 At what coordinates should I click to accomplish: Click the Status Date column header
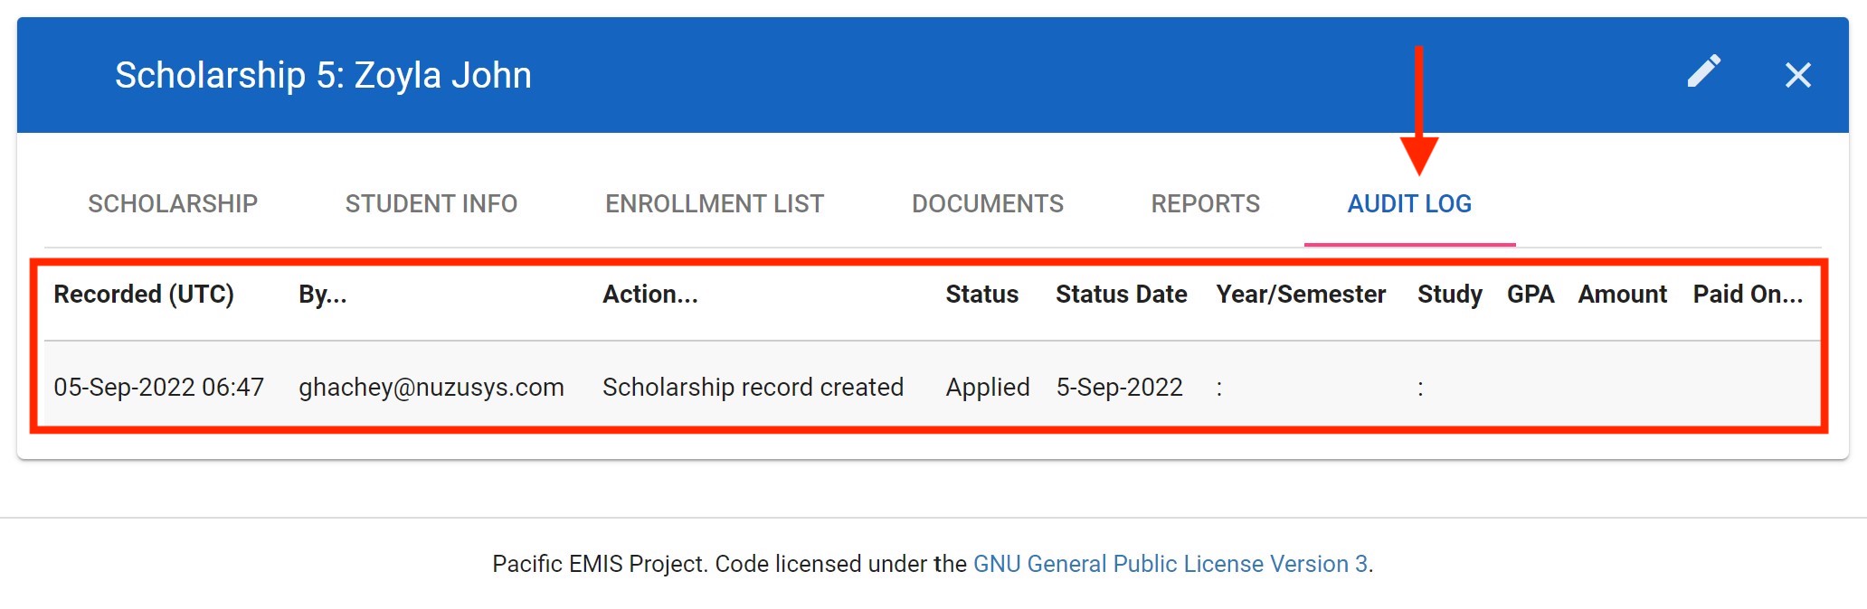point(1121,295)
